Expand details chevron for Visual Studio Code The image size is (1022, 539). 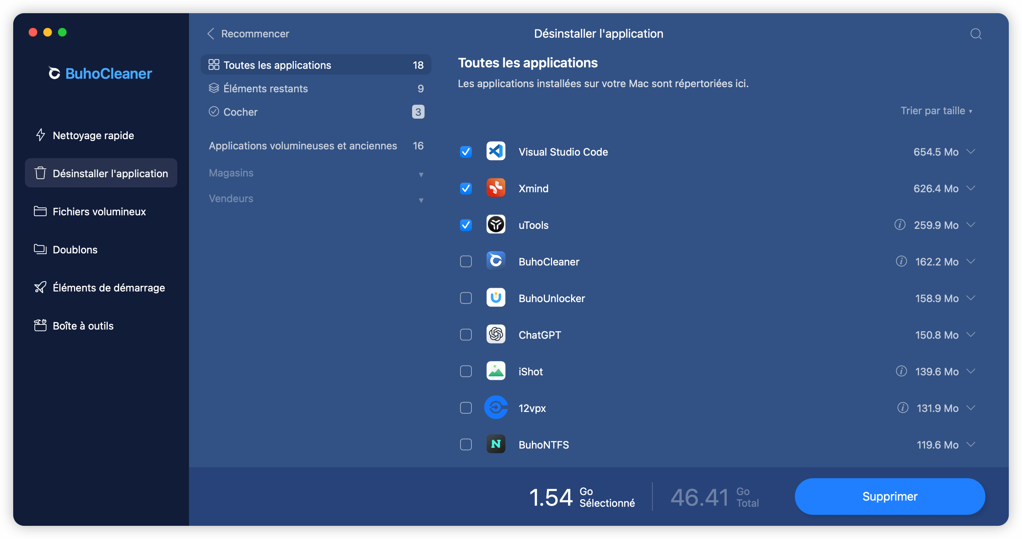[x=971, y=152]
